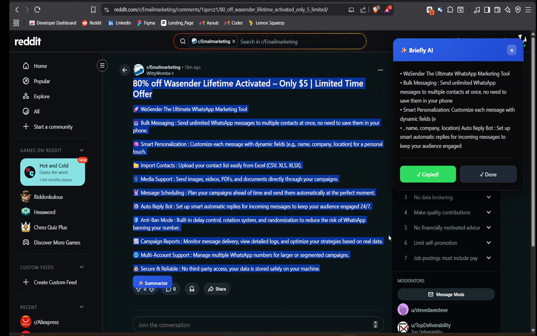Go back in browser history
Image resolution: width=537 pixels, height=336 pixels.
coord(17,9)
